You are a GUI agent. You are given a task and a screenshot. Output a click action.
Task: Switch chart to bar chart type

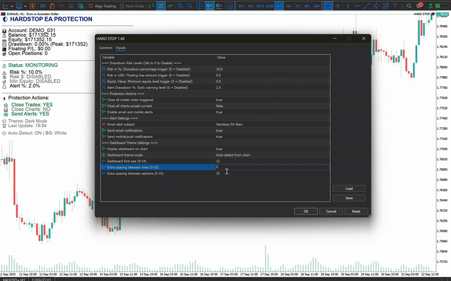pos(151,6)
